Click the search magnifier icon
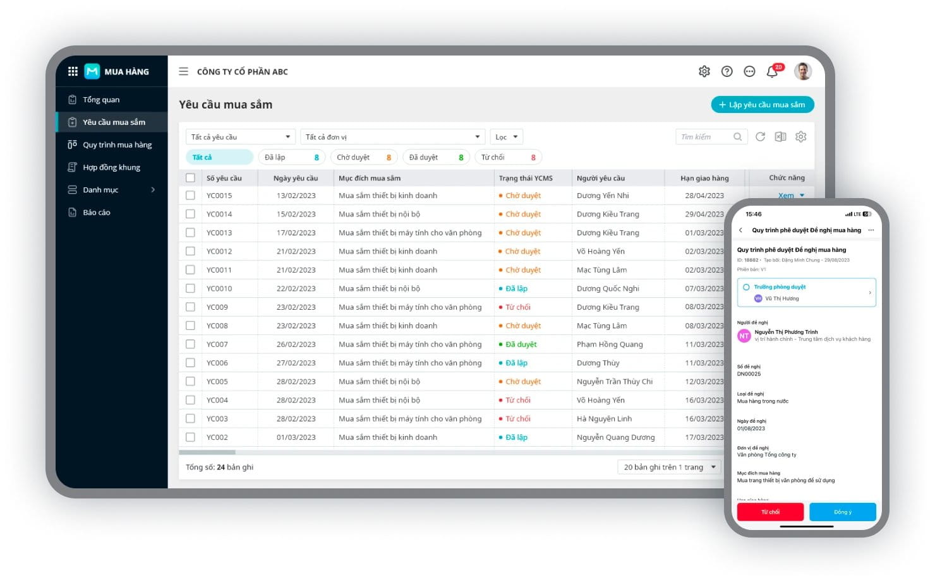 pyautogui.click(x=737, y=137)
